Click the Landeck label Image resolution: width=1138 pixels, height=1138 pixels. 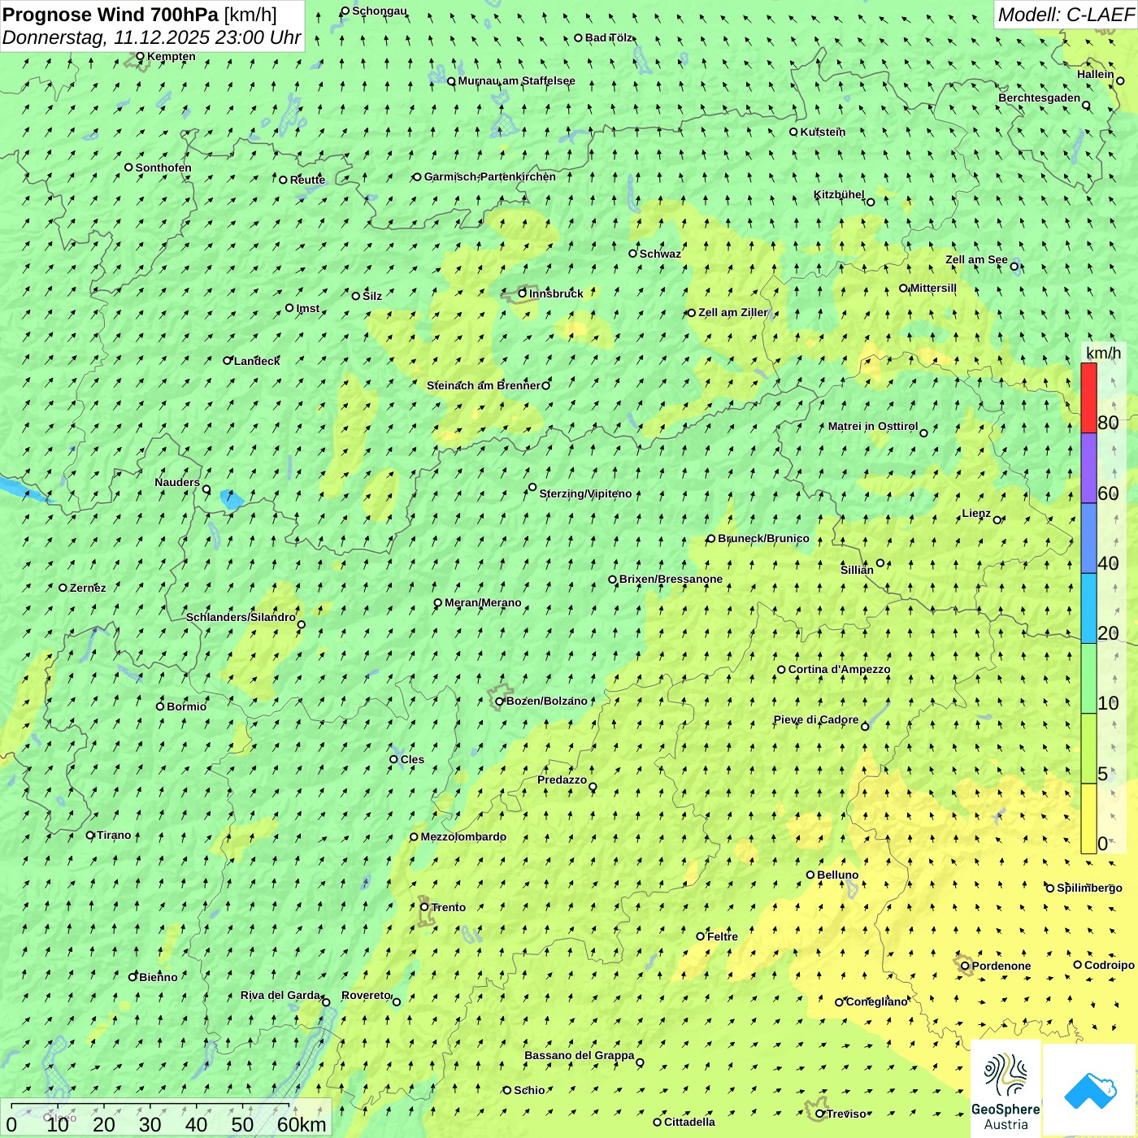point(257,361)
